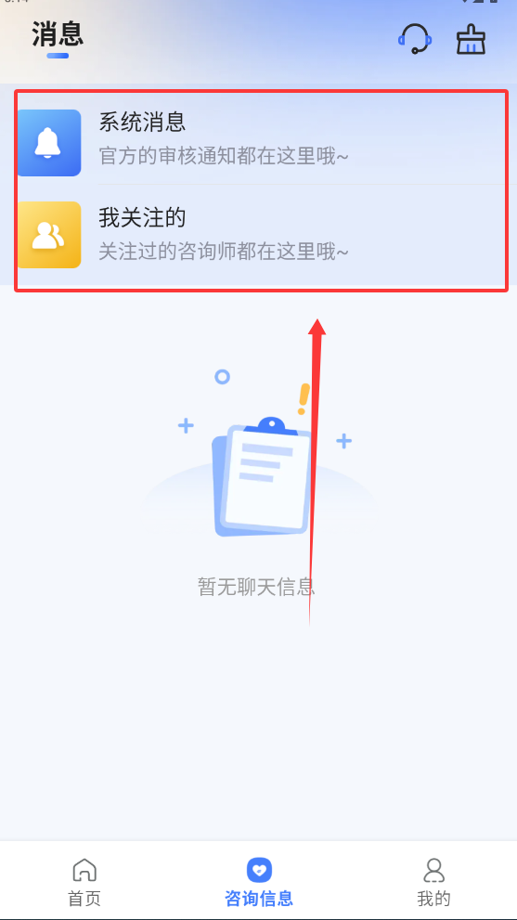
Task: Tap the broom clear-messages icon
Action: pyautogui.click(x=472, y=39)
